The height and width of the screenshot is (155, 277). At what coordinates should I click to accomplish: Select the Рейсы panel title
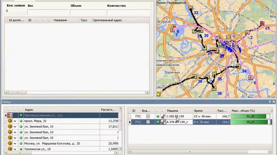[6, 102]
